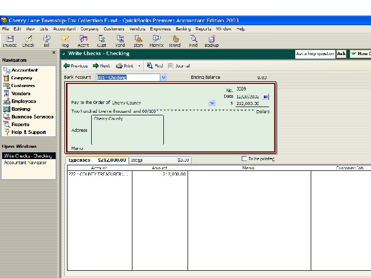The height and width of the screenshot is (278, 371).
Task: Open Help & Support navigator
Action: (x=25, y=132)
